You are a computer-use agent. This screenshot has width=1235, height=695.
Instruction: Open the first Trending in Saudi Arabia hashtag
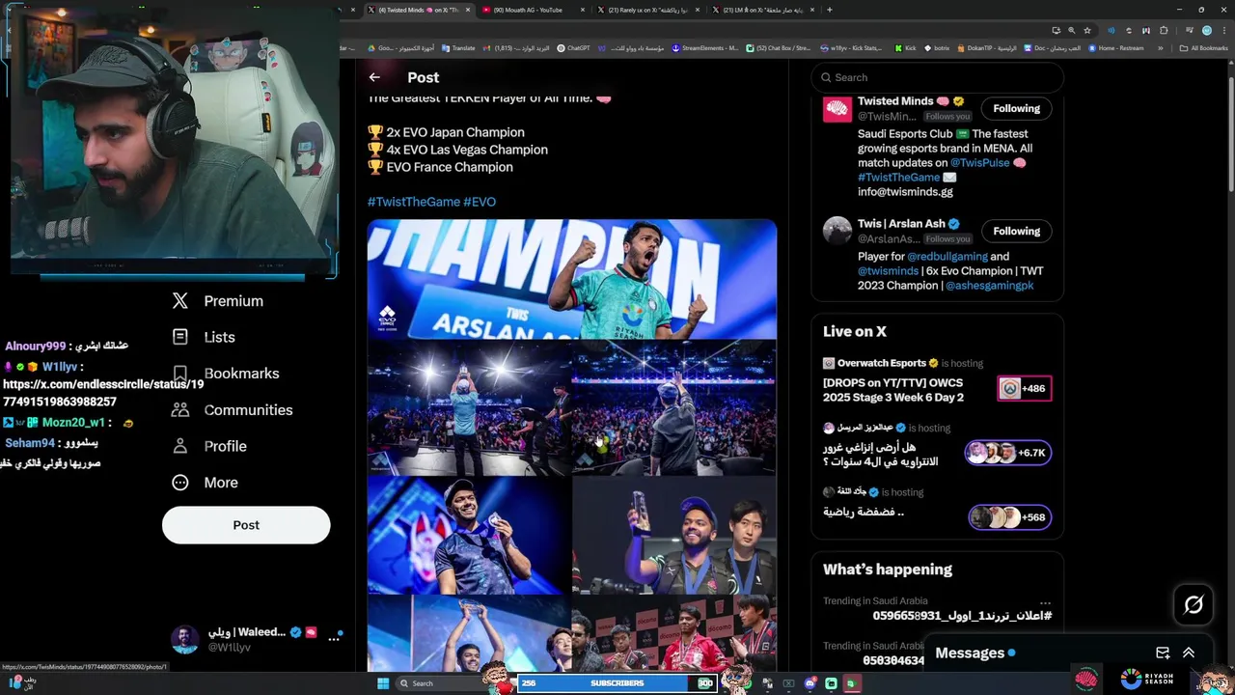[x=962, y=616]
